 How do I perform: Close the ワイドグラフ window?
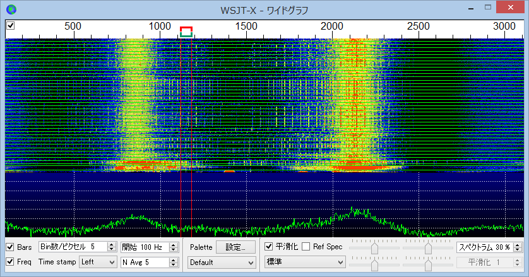pyautogui.click(x=511, y=8)
